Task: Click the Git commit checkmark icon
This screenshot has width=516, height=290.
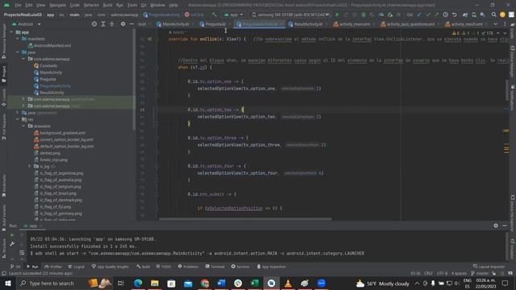Action: coord(428,14)
